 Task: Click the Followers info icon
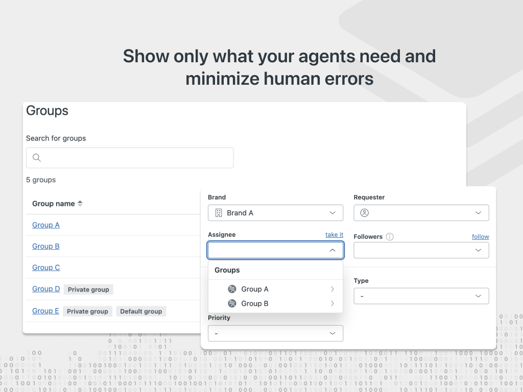(x=390, y=237)
